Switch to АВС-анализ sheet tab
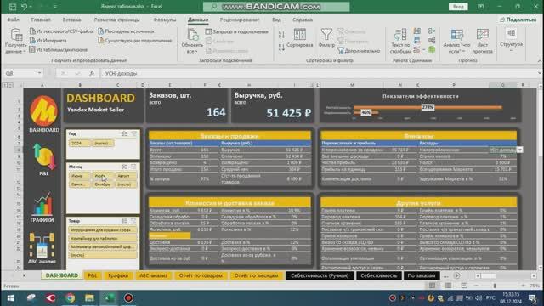The image size is (544, 306). click(x=153, y=275)
